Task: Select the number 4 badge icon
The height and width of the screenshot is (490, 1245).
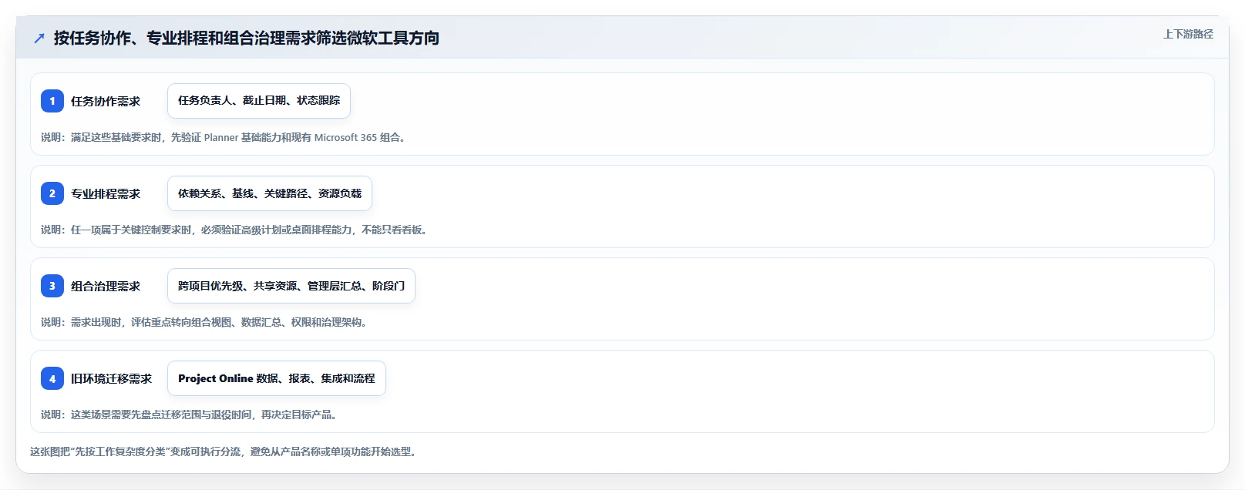Action: [52, 378]
